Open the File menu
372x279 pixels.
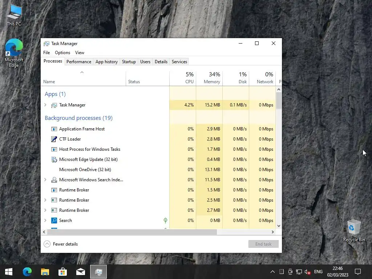click(x=46, y=53)
